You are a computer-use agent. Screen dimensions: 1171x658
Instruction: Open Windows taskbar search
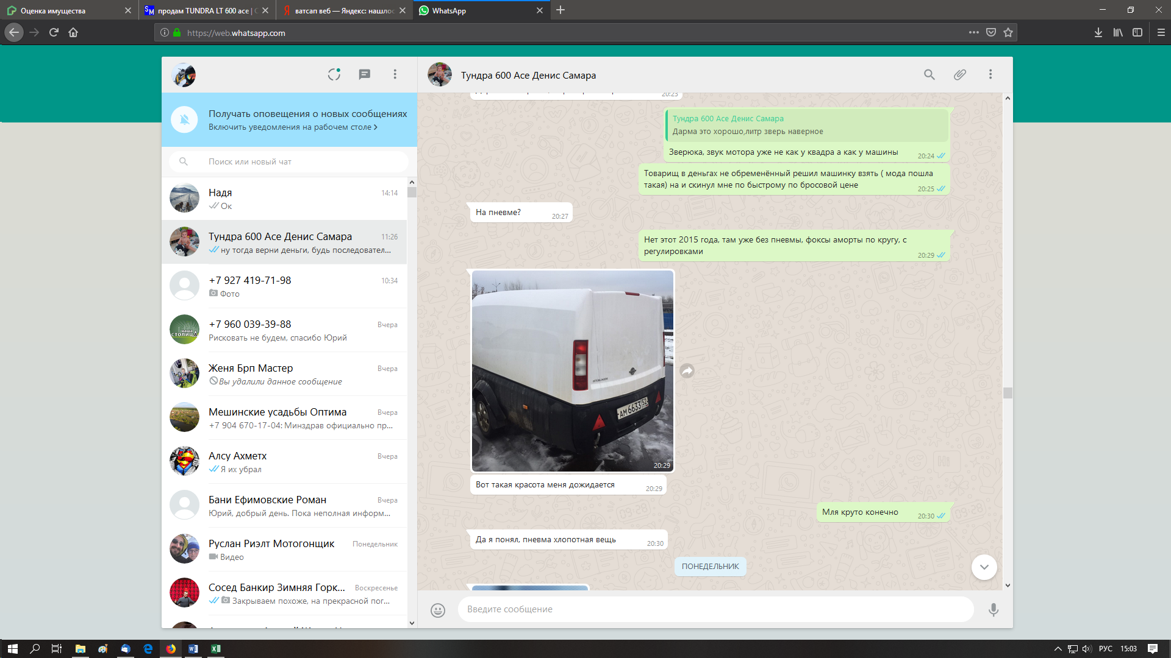pyautogui.click(x=35, y=649)
